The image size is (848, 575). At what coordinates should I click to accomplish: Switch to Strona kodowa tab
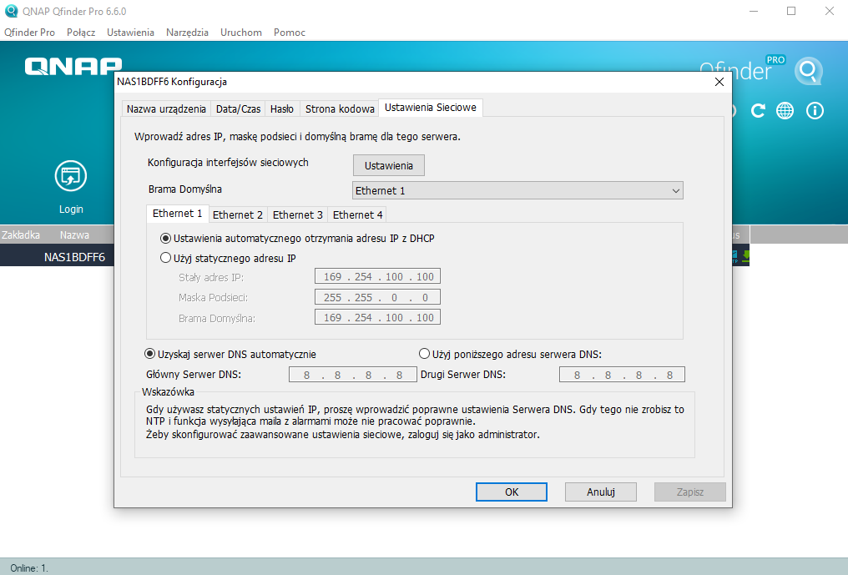(x=340, y=108)
